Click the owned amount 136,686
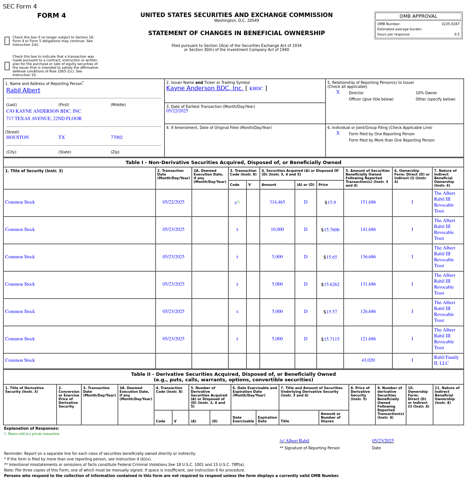Viewport: 467px width, 487px height. coord(368,257)
